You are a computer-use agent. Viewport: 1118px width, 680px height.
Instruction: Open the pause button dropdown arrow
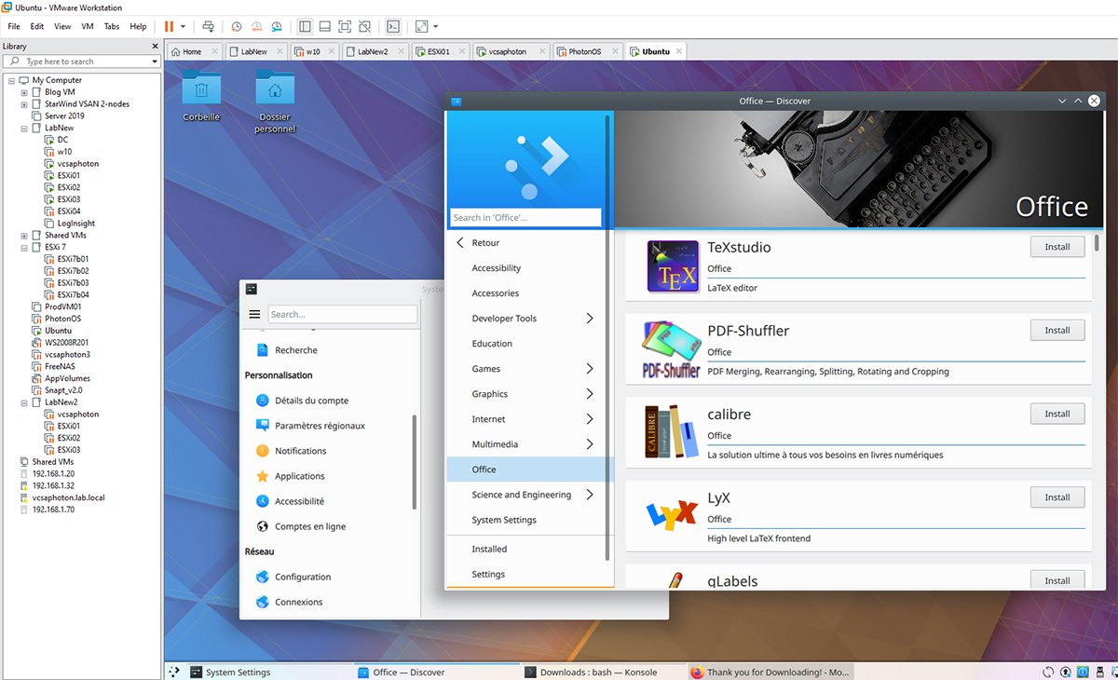click(x=184, y=26)
